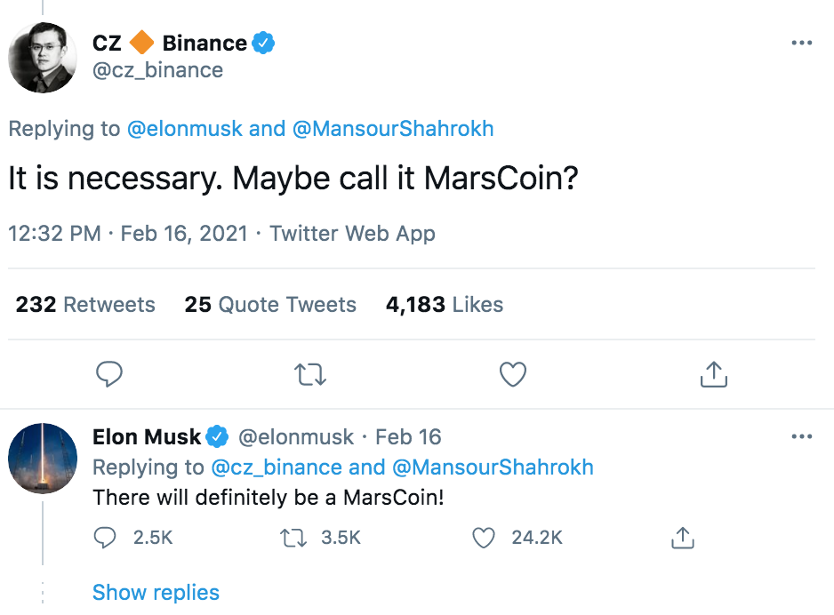Open @elonmusk mentioned profile
Viewport: 834px width, 615px height.
click(185, 128)
